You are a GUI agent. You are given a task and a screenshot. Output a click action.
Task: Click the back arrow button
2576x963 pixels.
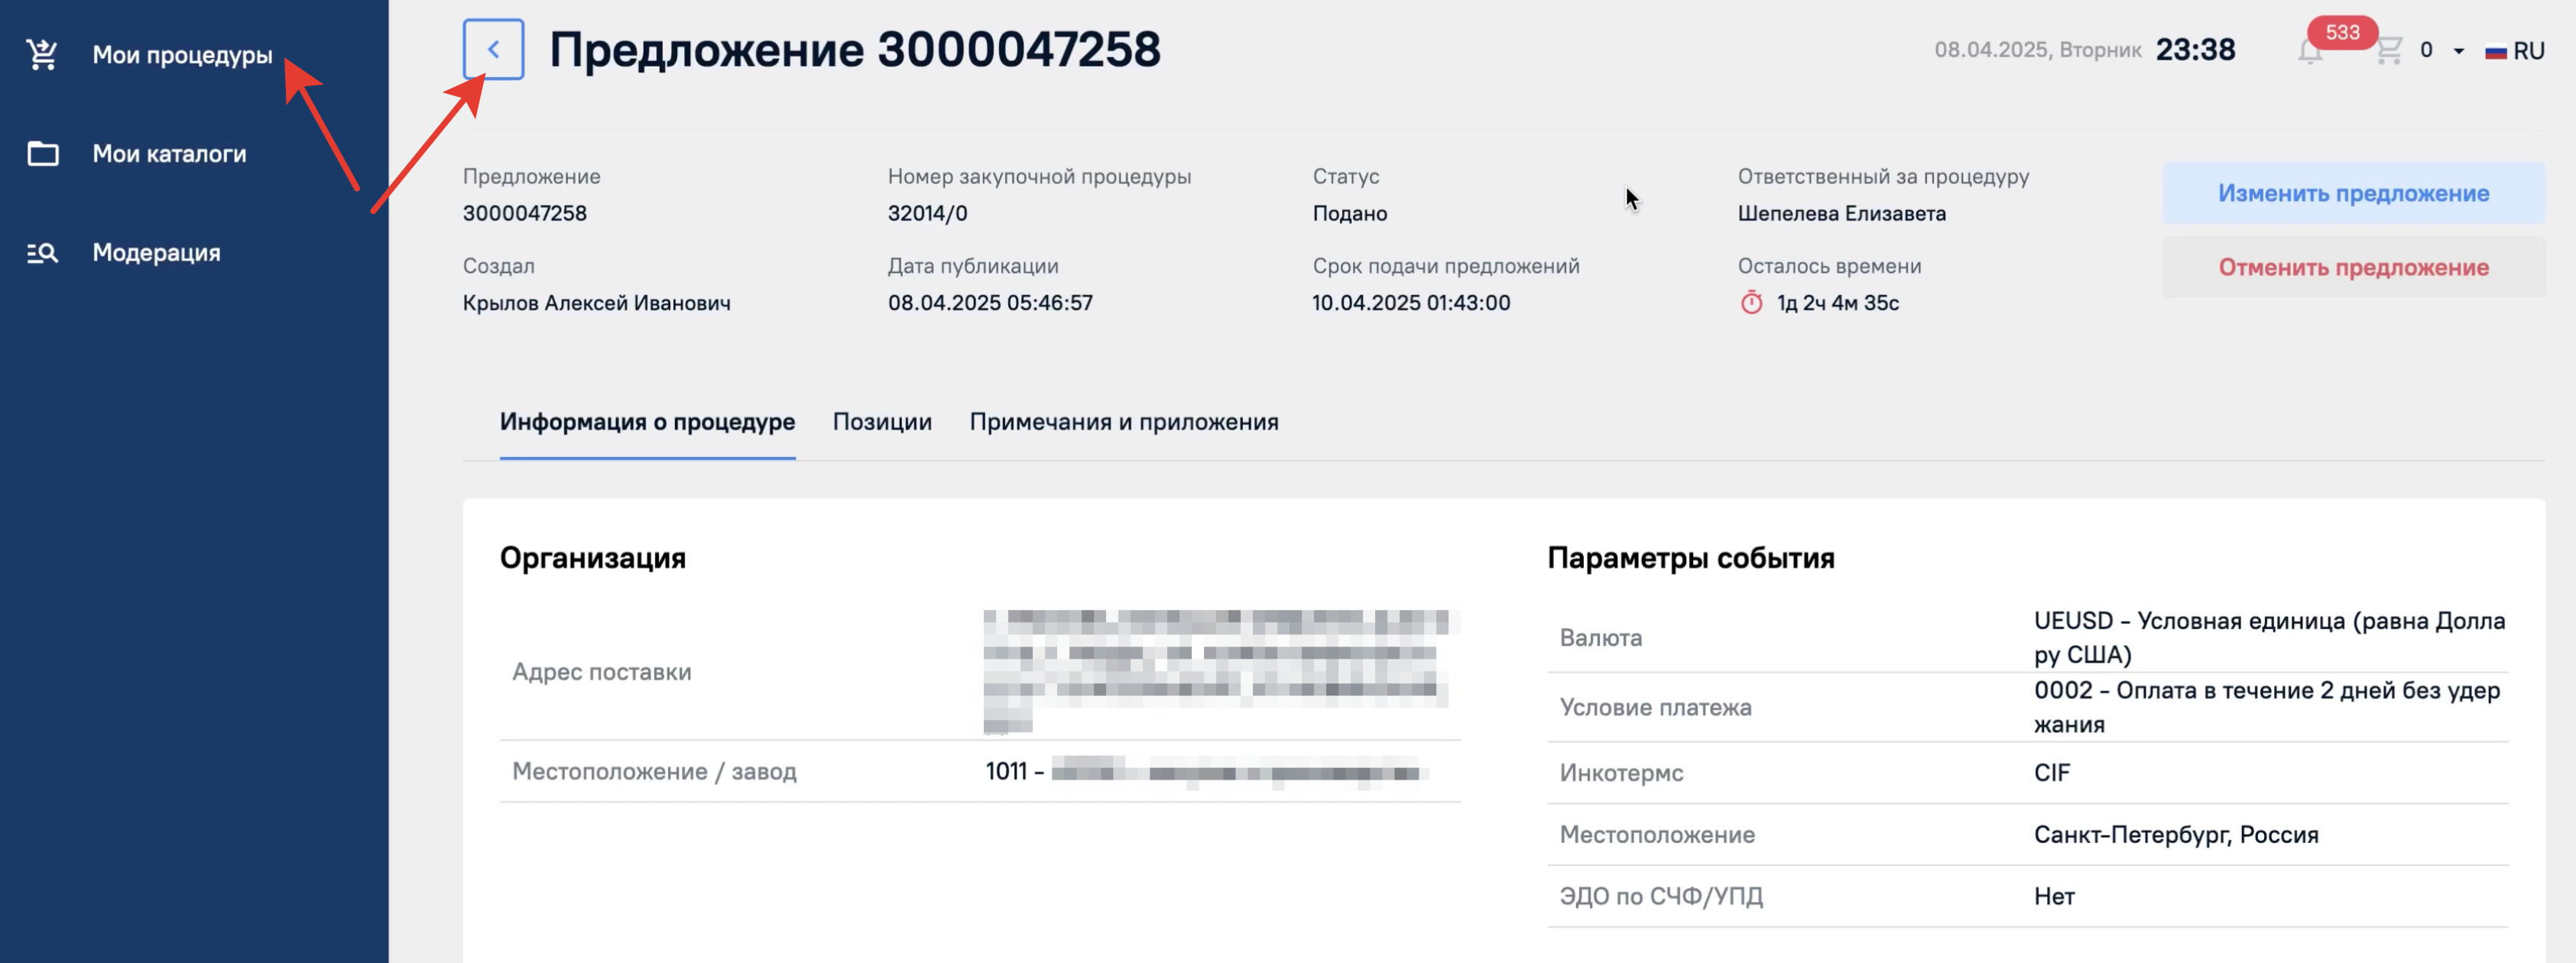click(493, 49)
